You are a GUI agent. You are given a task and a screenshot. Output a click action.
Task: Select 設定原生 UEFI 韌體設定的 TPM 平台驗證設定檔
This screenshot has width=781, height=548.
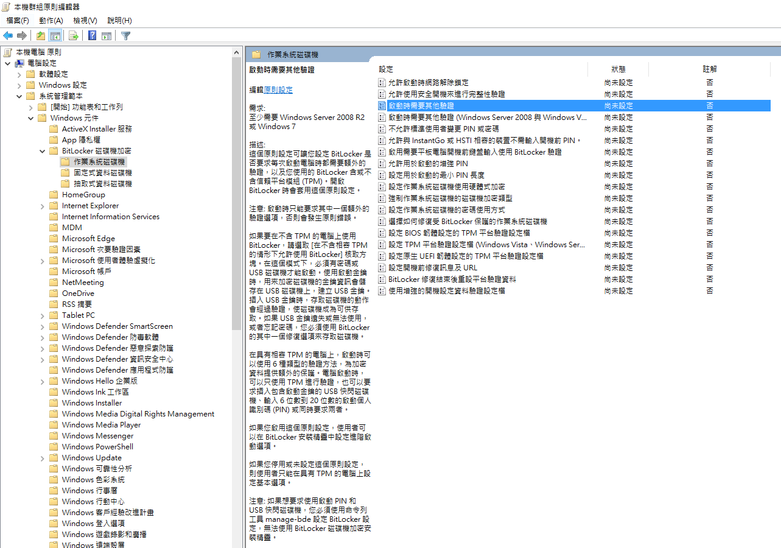click(x=466, y=256)
